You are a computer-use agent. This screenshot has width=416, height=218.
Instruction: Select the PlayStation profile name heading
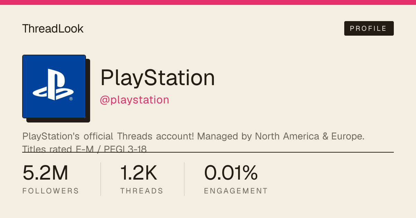point(158,78)
